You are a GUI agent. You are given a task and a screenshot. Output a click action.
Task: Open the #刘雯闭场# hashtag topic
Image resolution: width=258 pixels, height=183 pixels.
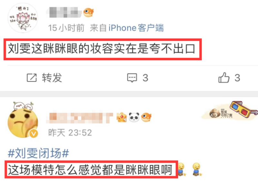pos(38,153)
